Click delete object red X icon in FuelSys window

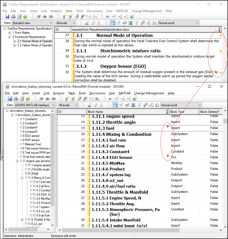point(83,16)
